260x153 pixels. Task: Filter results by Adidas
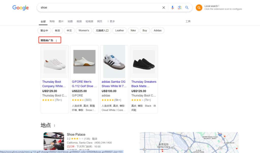tap(157, 30)
